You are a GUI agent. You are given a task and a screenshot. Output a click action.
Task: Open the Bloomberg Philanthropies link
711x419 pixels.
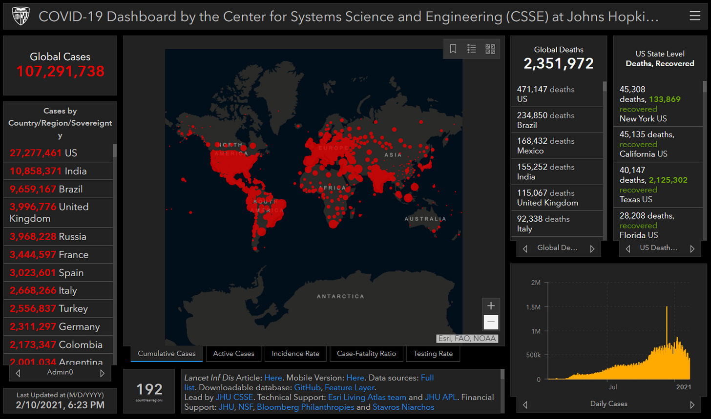click(305, 407)
